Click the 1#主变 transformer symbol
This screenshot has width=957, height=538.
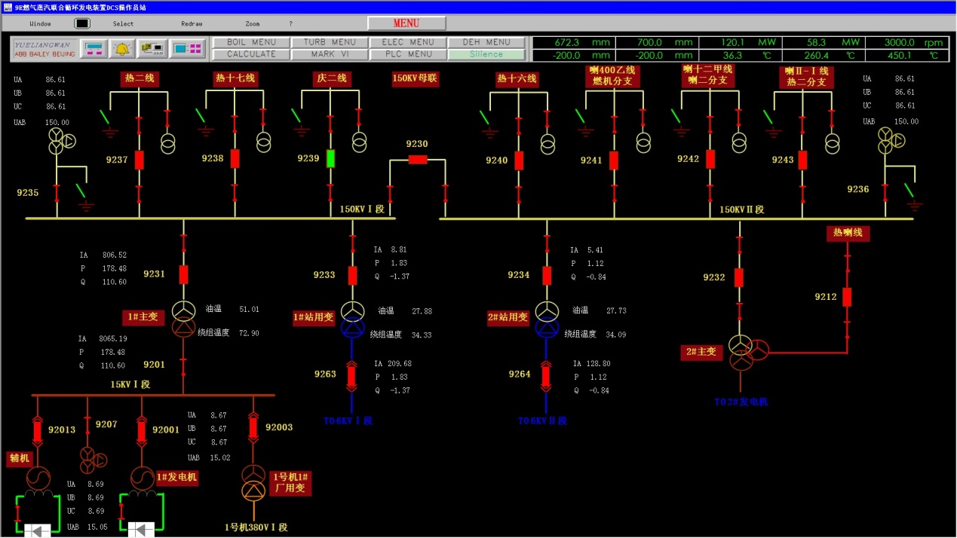(183, 318)
